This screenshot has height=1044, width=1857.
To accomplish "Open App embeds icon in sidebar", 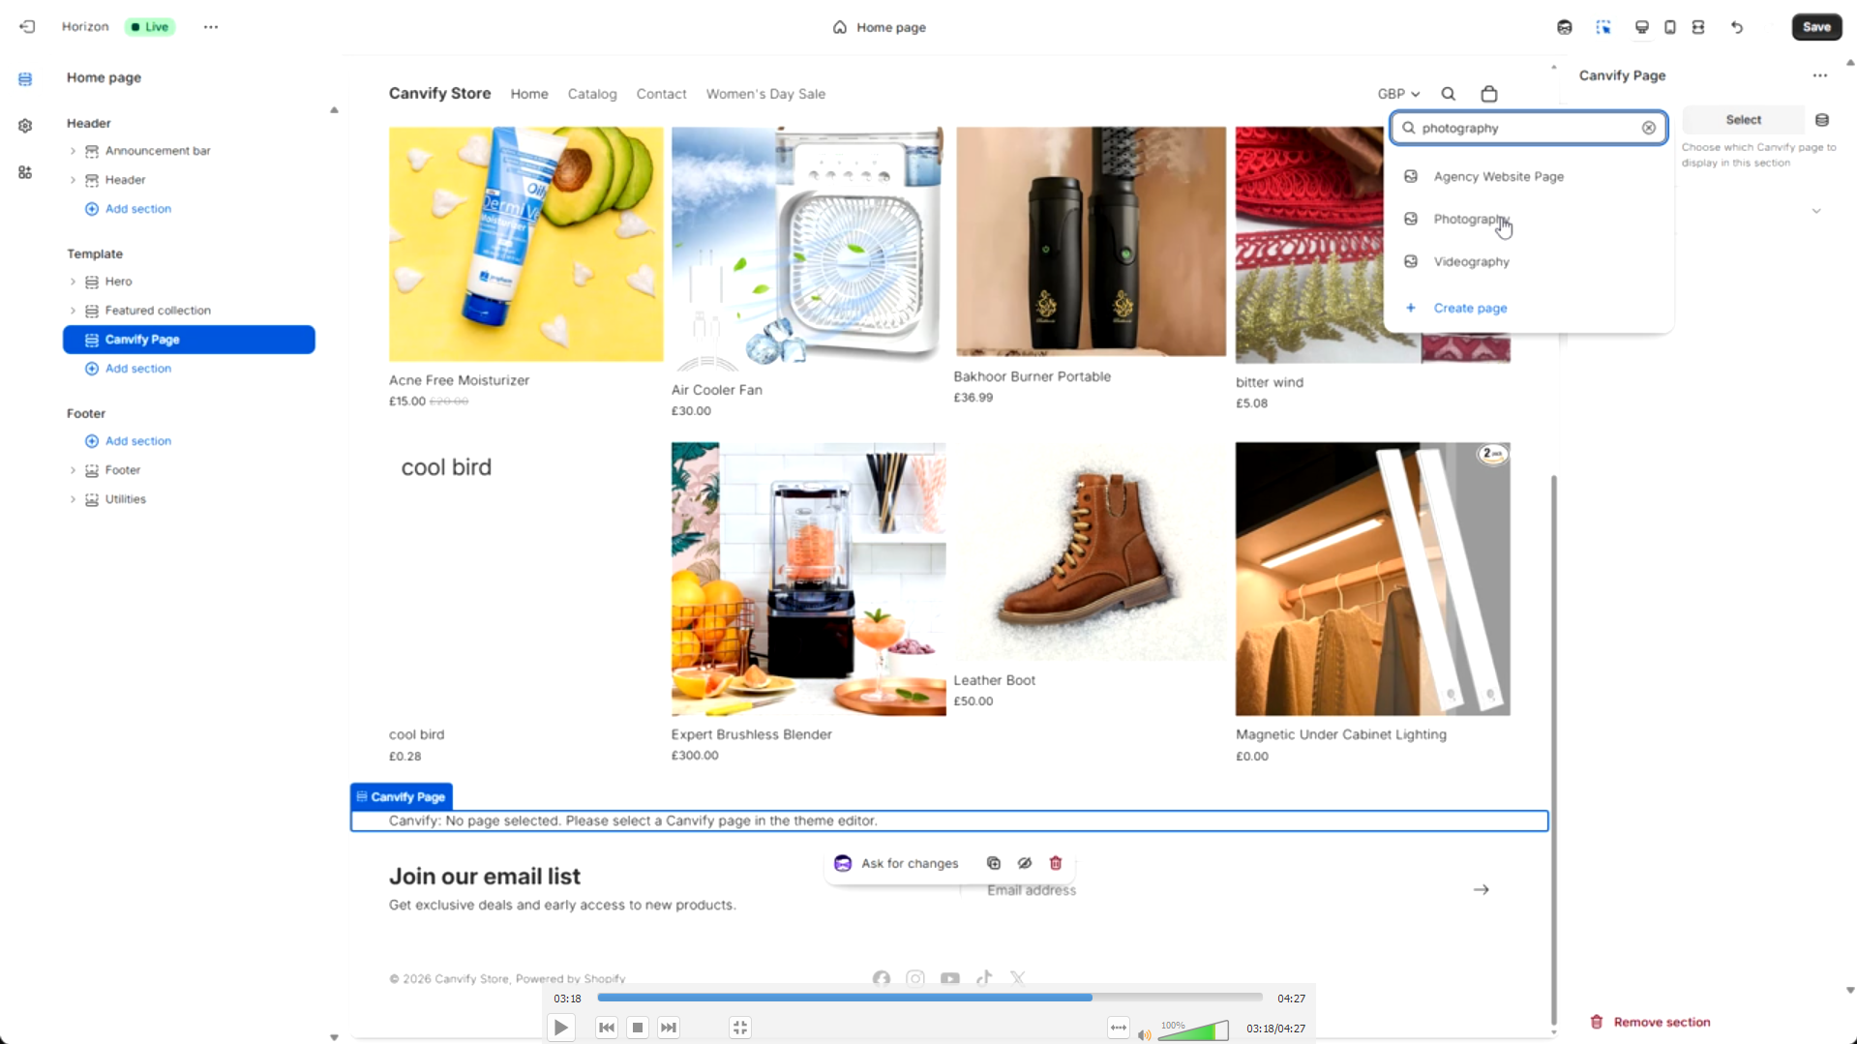I will click(24, 172).
